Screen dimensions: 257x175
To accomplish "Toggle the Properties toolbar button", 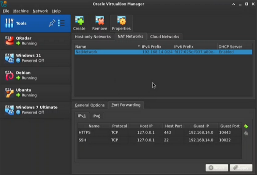I will click(121, 23).
